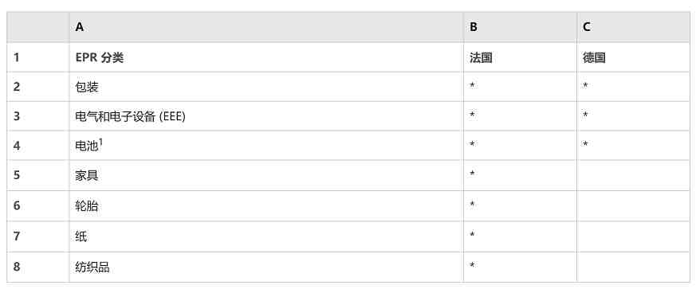Select the 法国 column heading cell
The width and height of the screenshot is (700, 293).
(x=520, y=57)
